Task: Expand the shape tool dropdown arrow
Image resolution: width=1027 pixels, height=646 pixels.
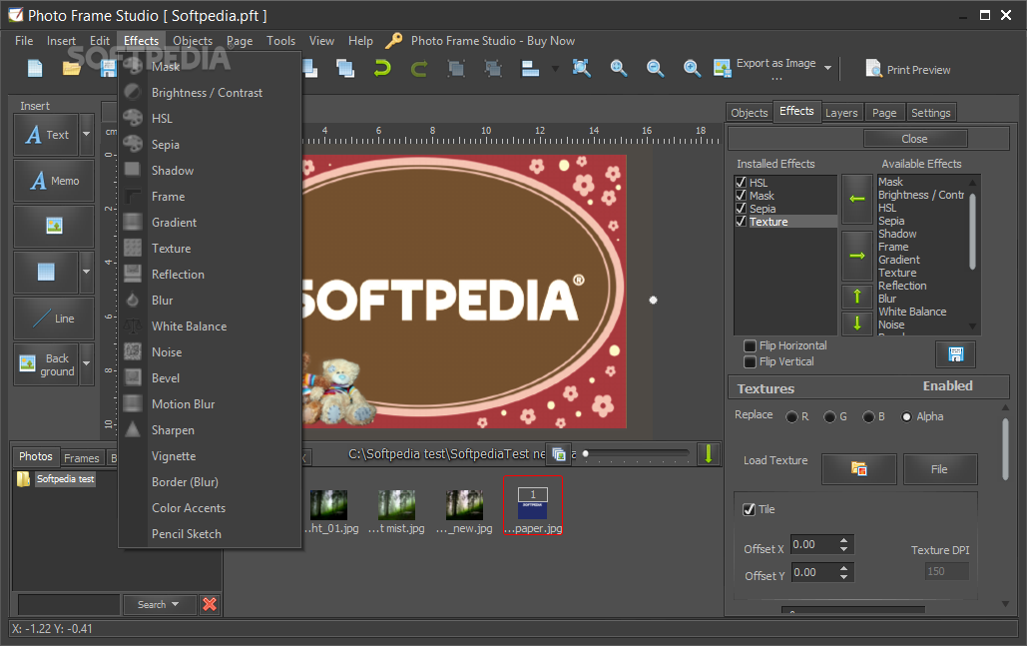Action: pos(87,272)
